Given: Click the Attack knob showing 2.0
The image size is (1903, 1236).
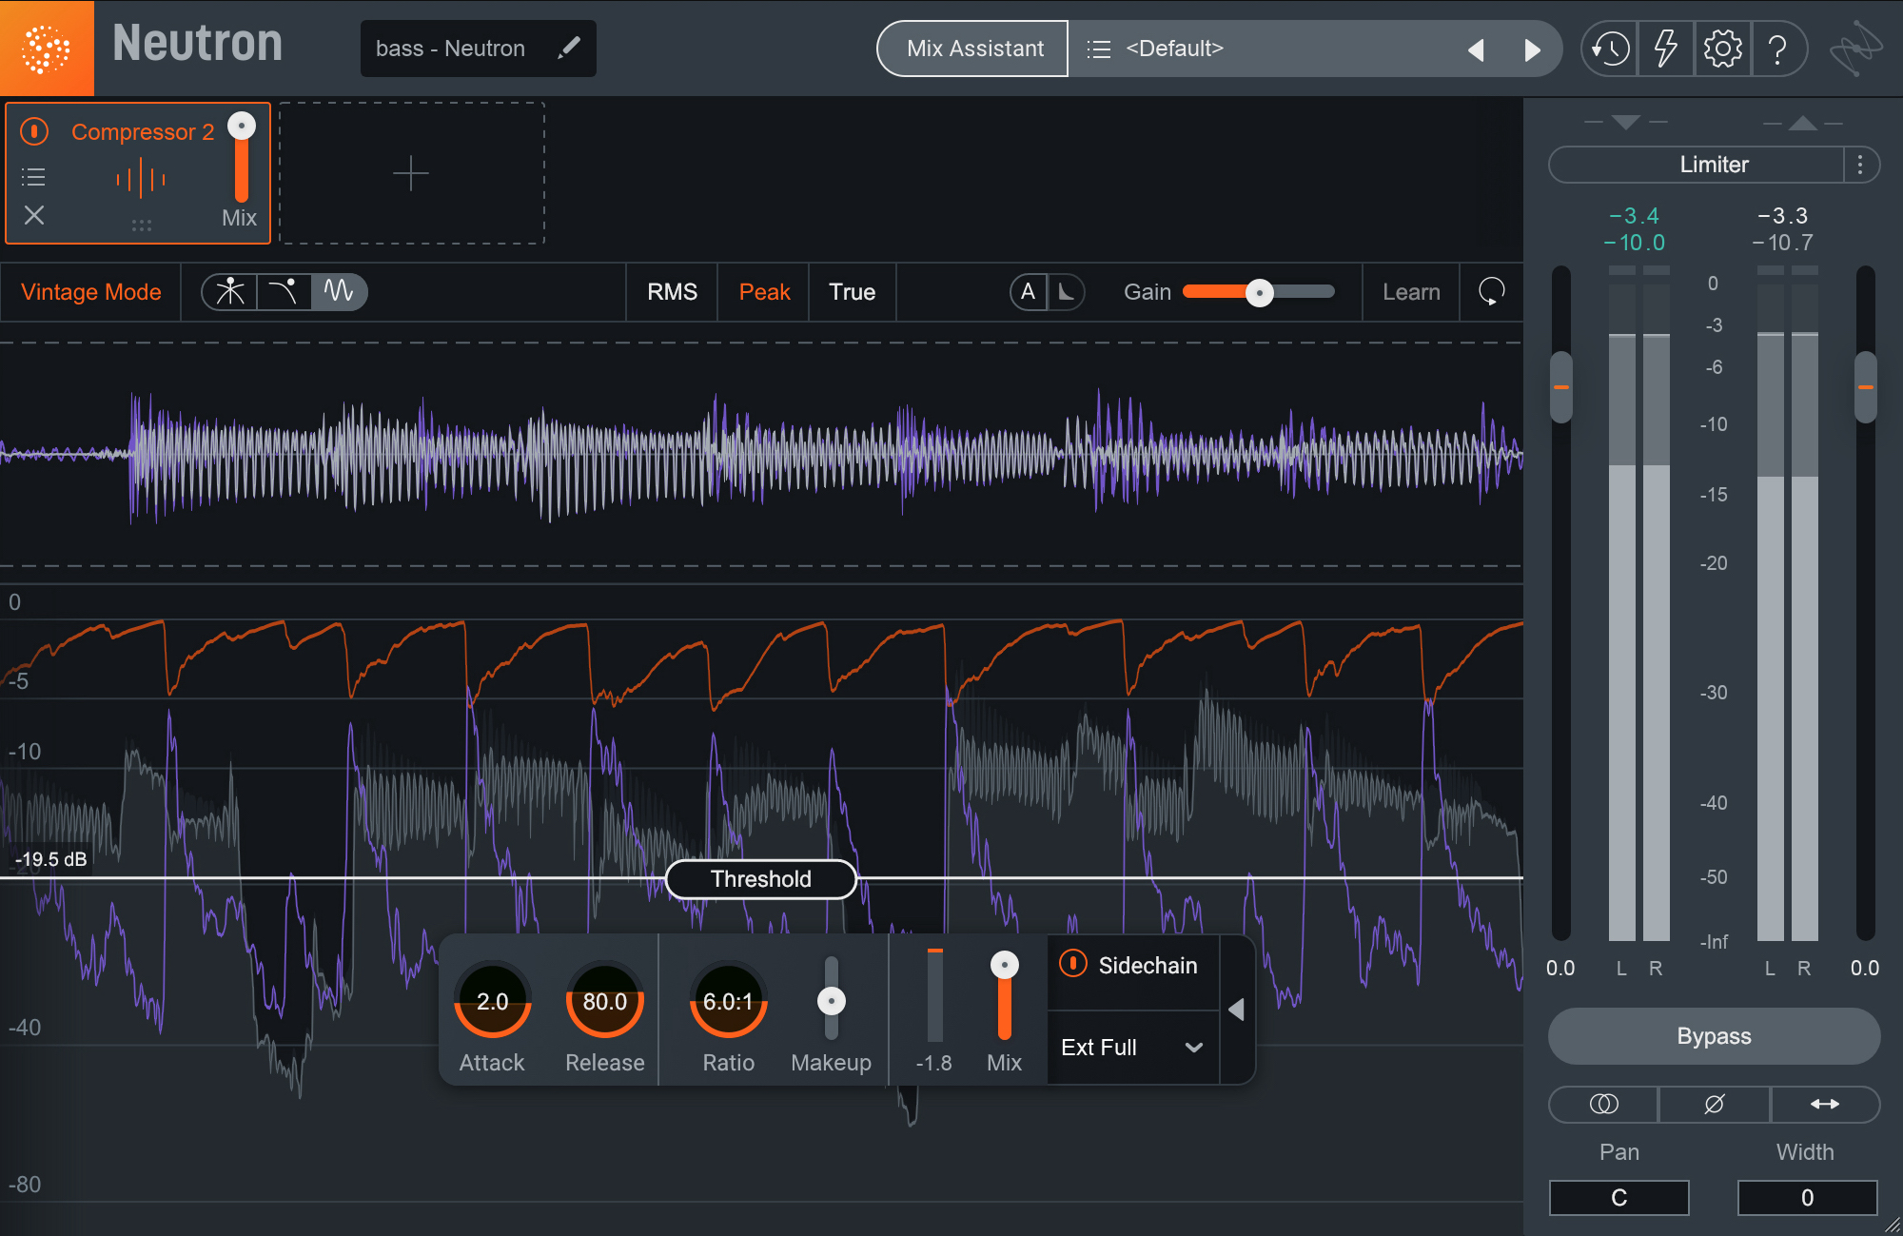Looking at the screenshot, I should click(492, 1000).
